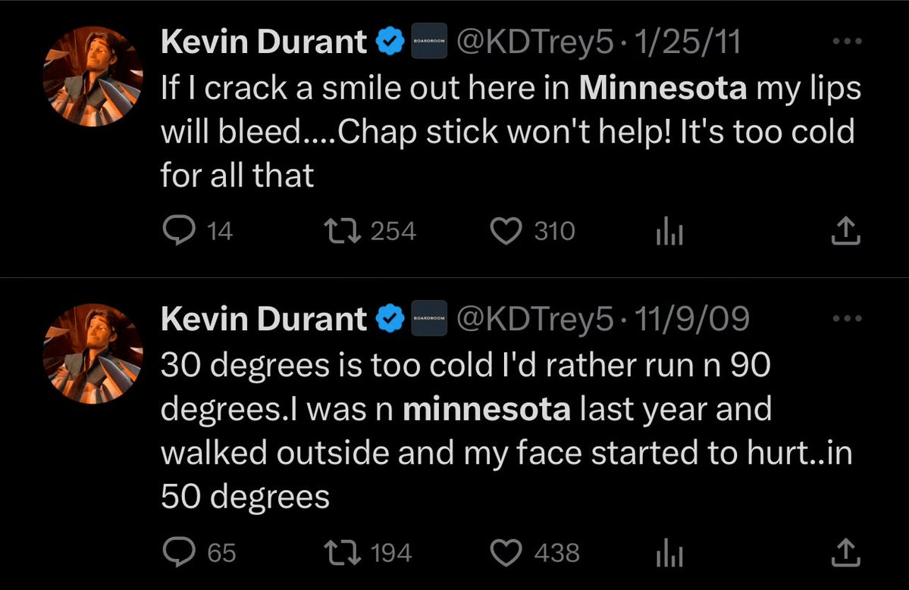Click the profile avatar on the first tweet
The height and width of the screenshot is (590, 909).
92,76
